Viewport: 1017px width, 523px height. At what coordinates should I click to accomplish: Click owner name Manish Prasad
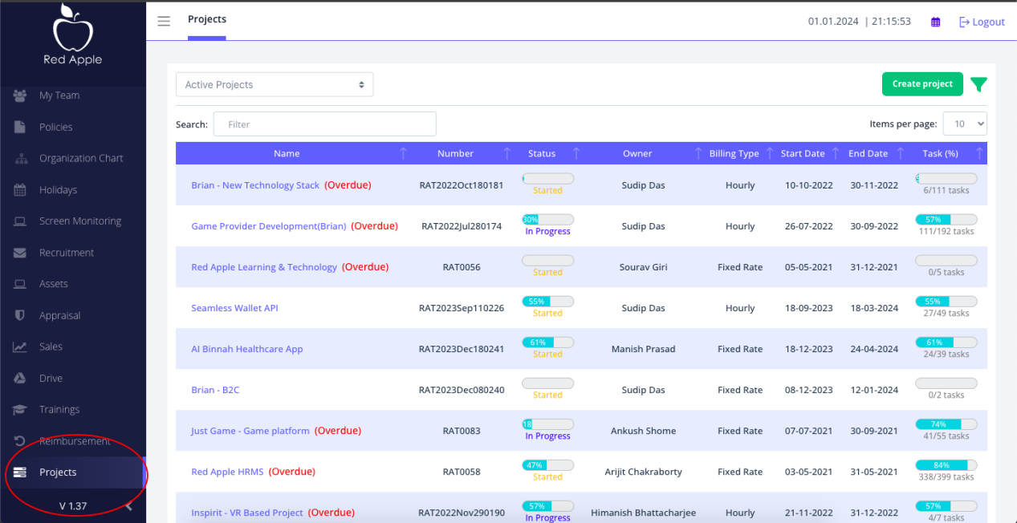pos(644,349)
